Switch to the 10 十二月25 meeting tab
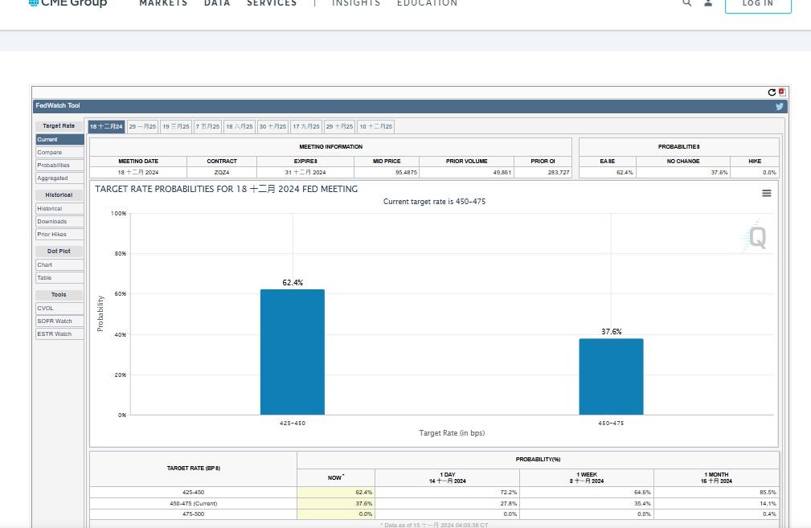Screen dimensions: 811x528 click(375, 126)
